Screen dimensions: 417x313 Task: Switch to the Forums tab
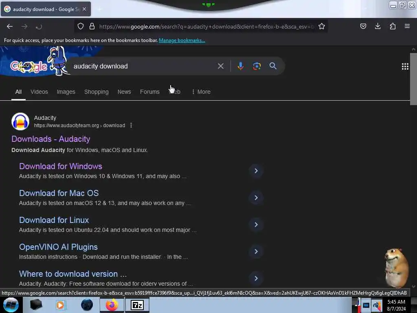150,92
